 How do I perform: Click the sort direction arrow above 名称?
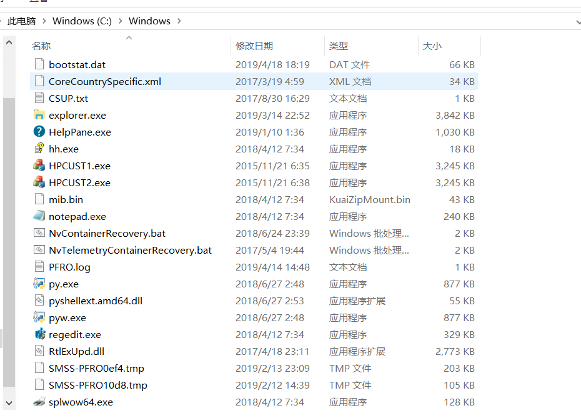pos(129,37)
